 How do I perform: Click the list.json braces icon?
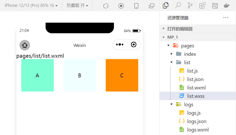(182, 79)
